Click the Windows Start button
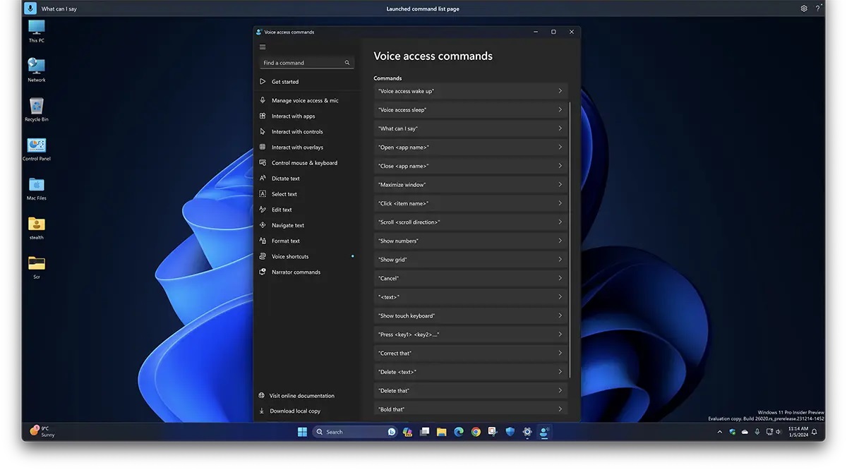Viewport: 847px width, 470px height. point(302,432)
